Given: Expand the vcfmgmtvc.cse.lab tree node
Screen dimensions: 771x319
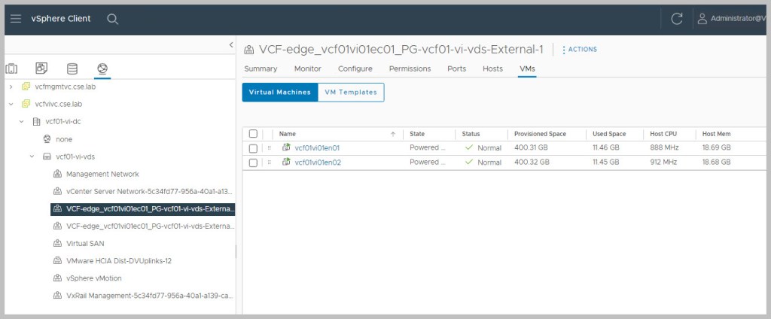Looking at the screenshot, I should tap(11, 87).
